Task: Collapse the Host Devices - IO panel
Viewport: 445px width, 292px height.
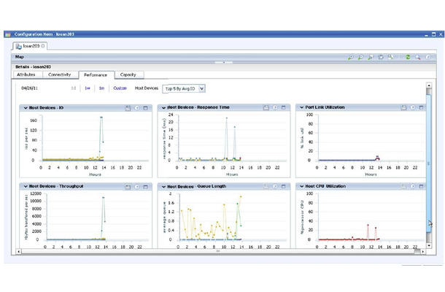Action: [26, 108]
